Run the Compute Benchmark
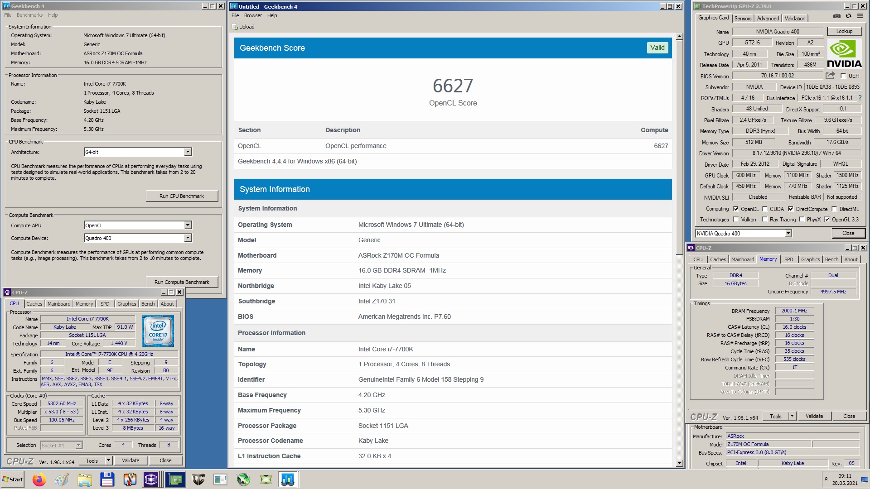The width and height of the screenshot is (870, 489). (x=182, y=282)
